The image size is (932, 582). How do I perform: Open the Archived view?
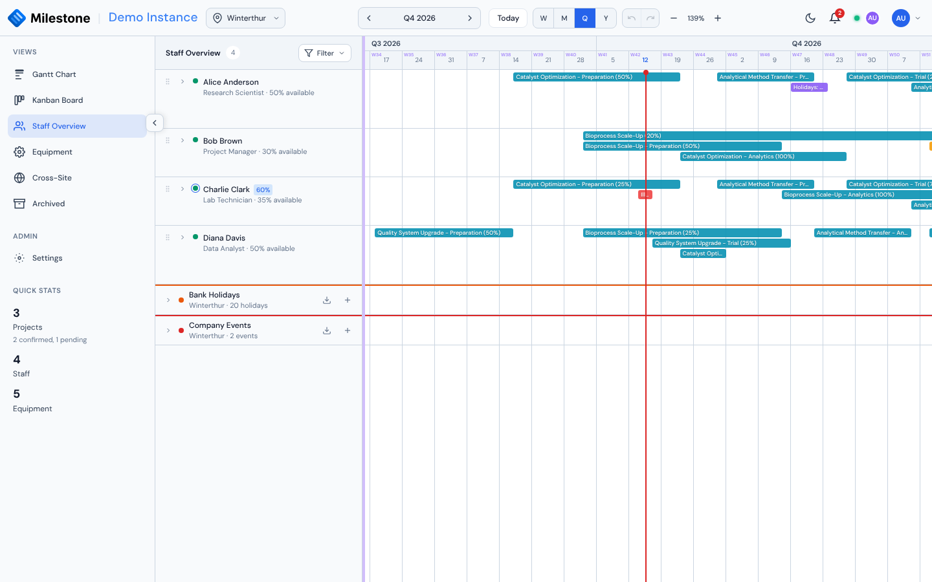tap(77, 204)
